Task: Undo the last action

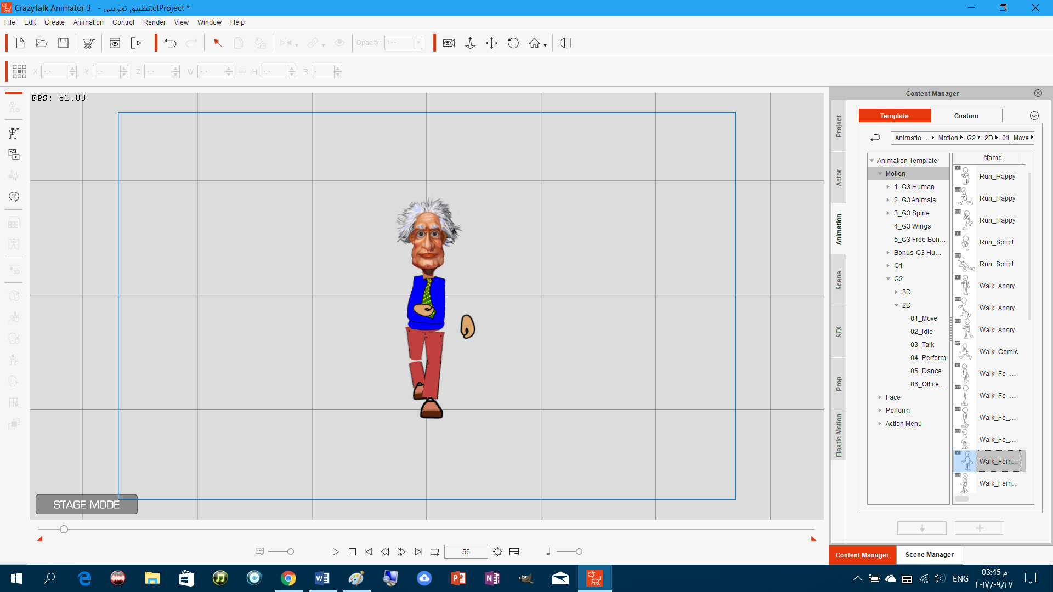Action: click(171, 43)
